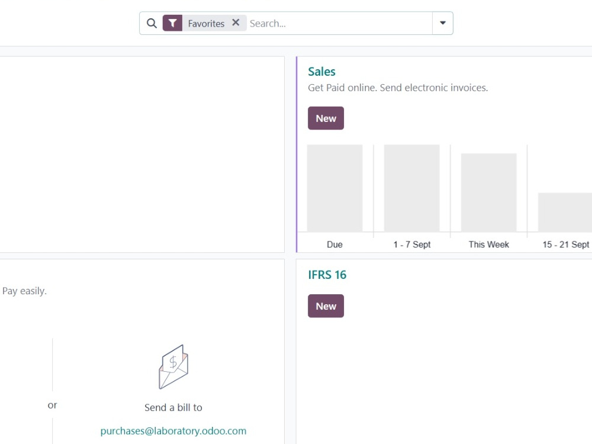Select the 15 - 21 Sept chart bar
Screen dimensions: 592x444
coord(565,212)
